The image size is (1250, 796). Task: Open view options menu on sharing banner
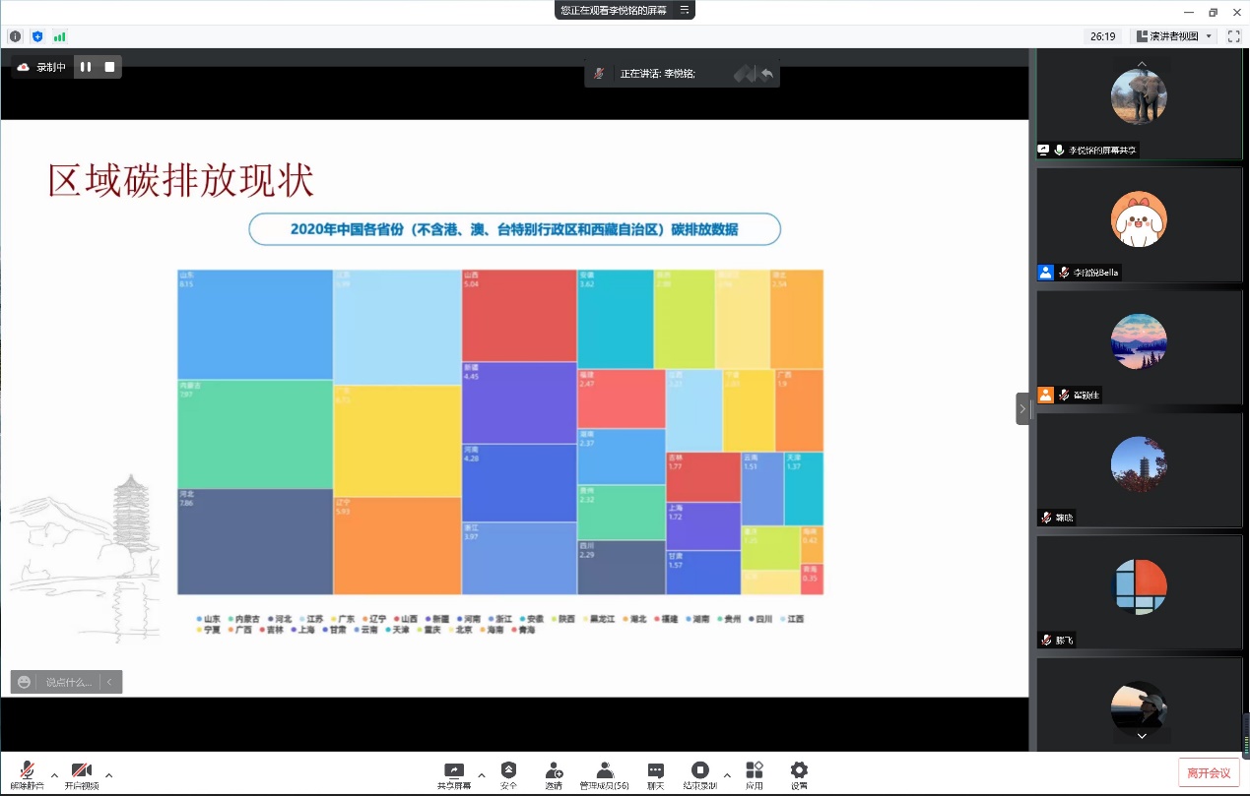click(685, 10)
